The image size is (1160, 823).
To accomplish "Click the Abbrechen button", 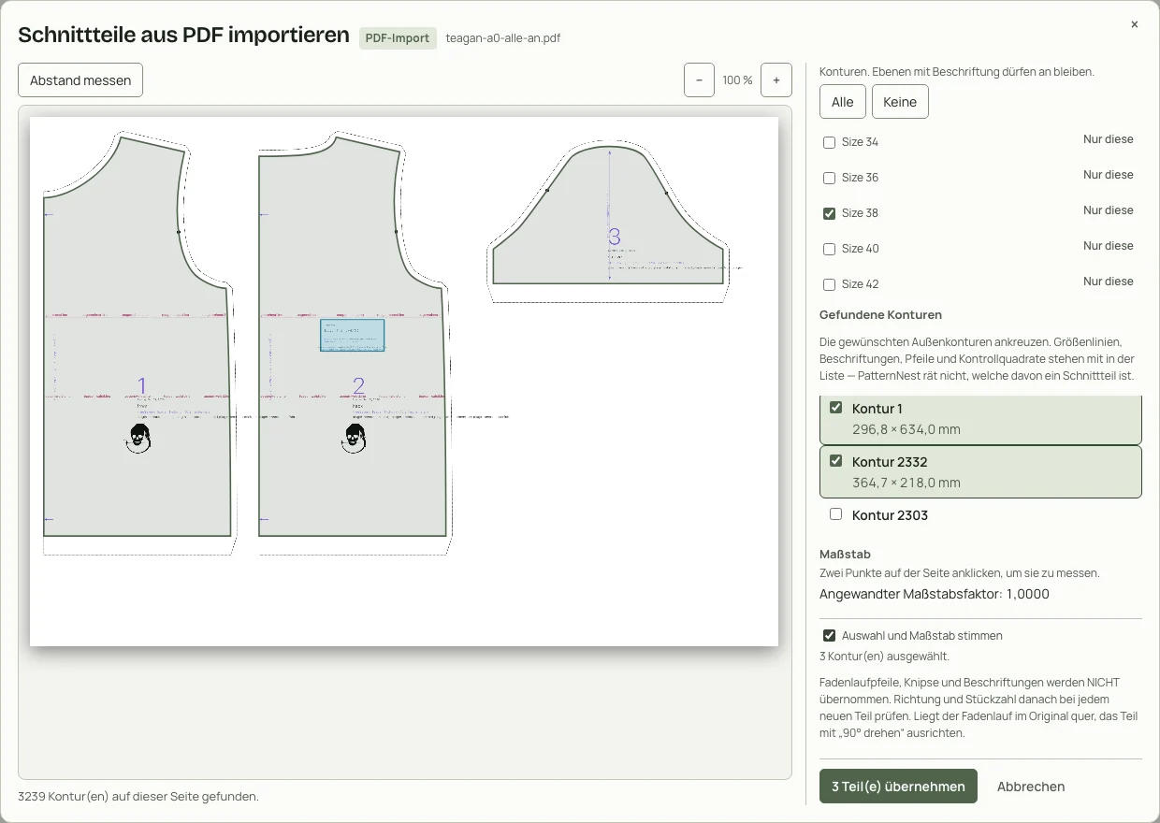I will coord(1031,787).
